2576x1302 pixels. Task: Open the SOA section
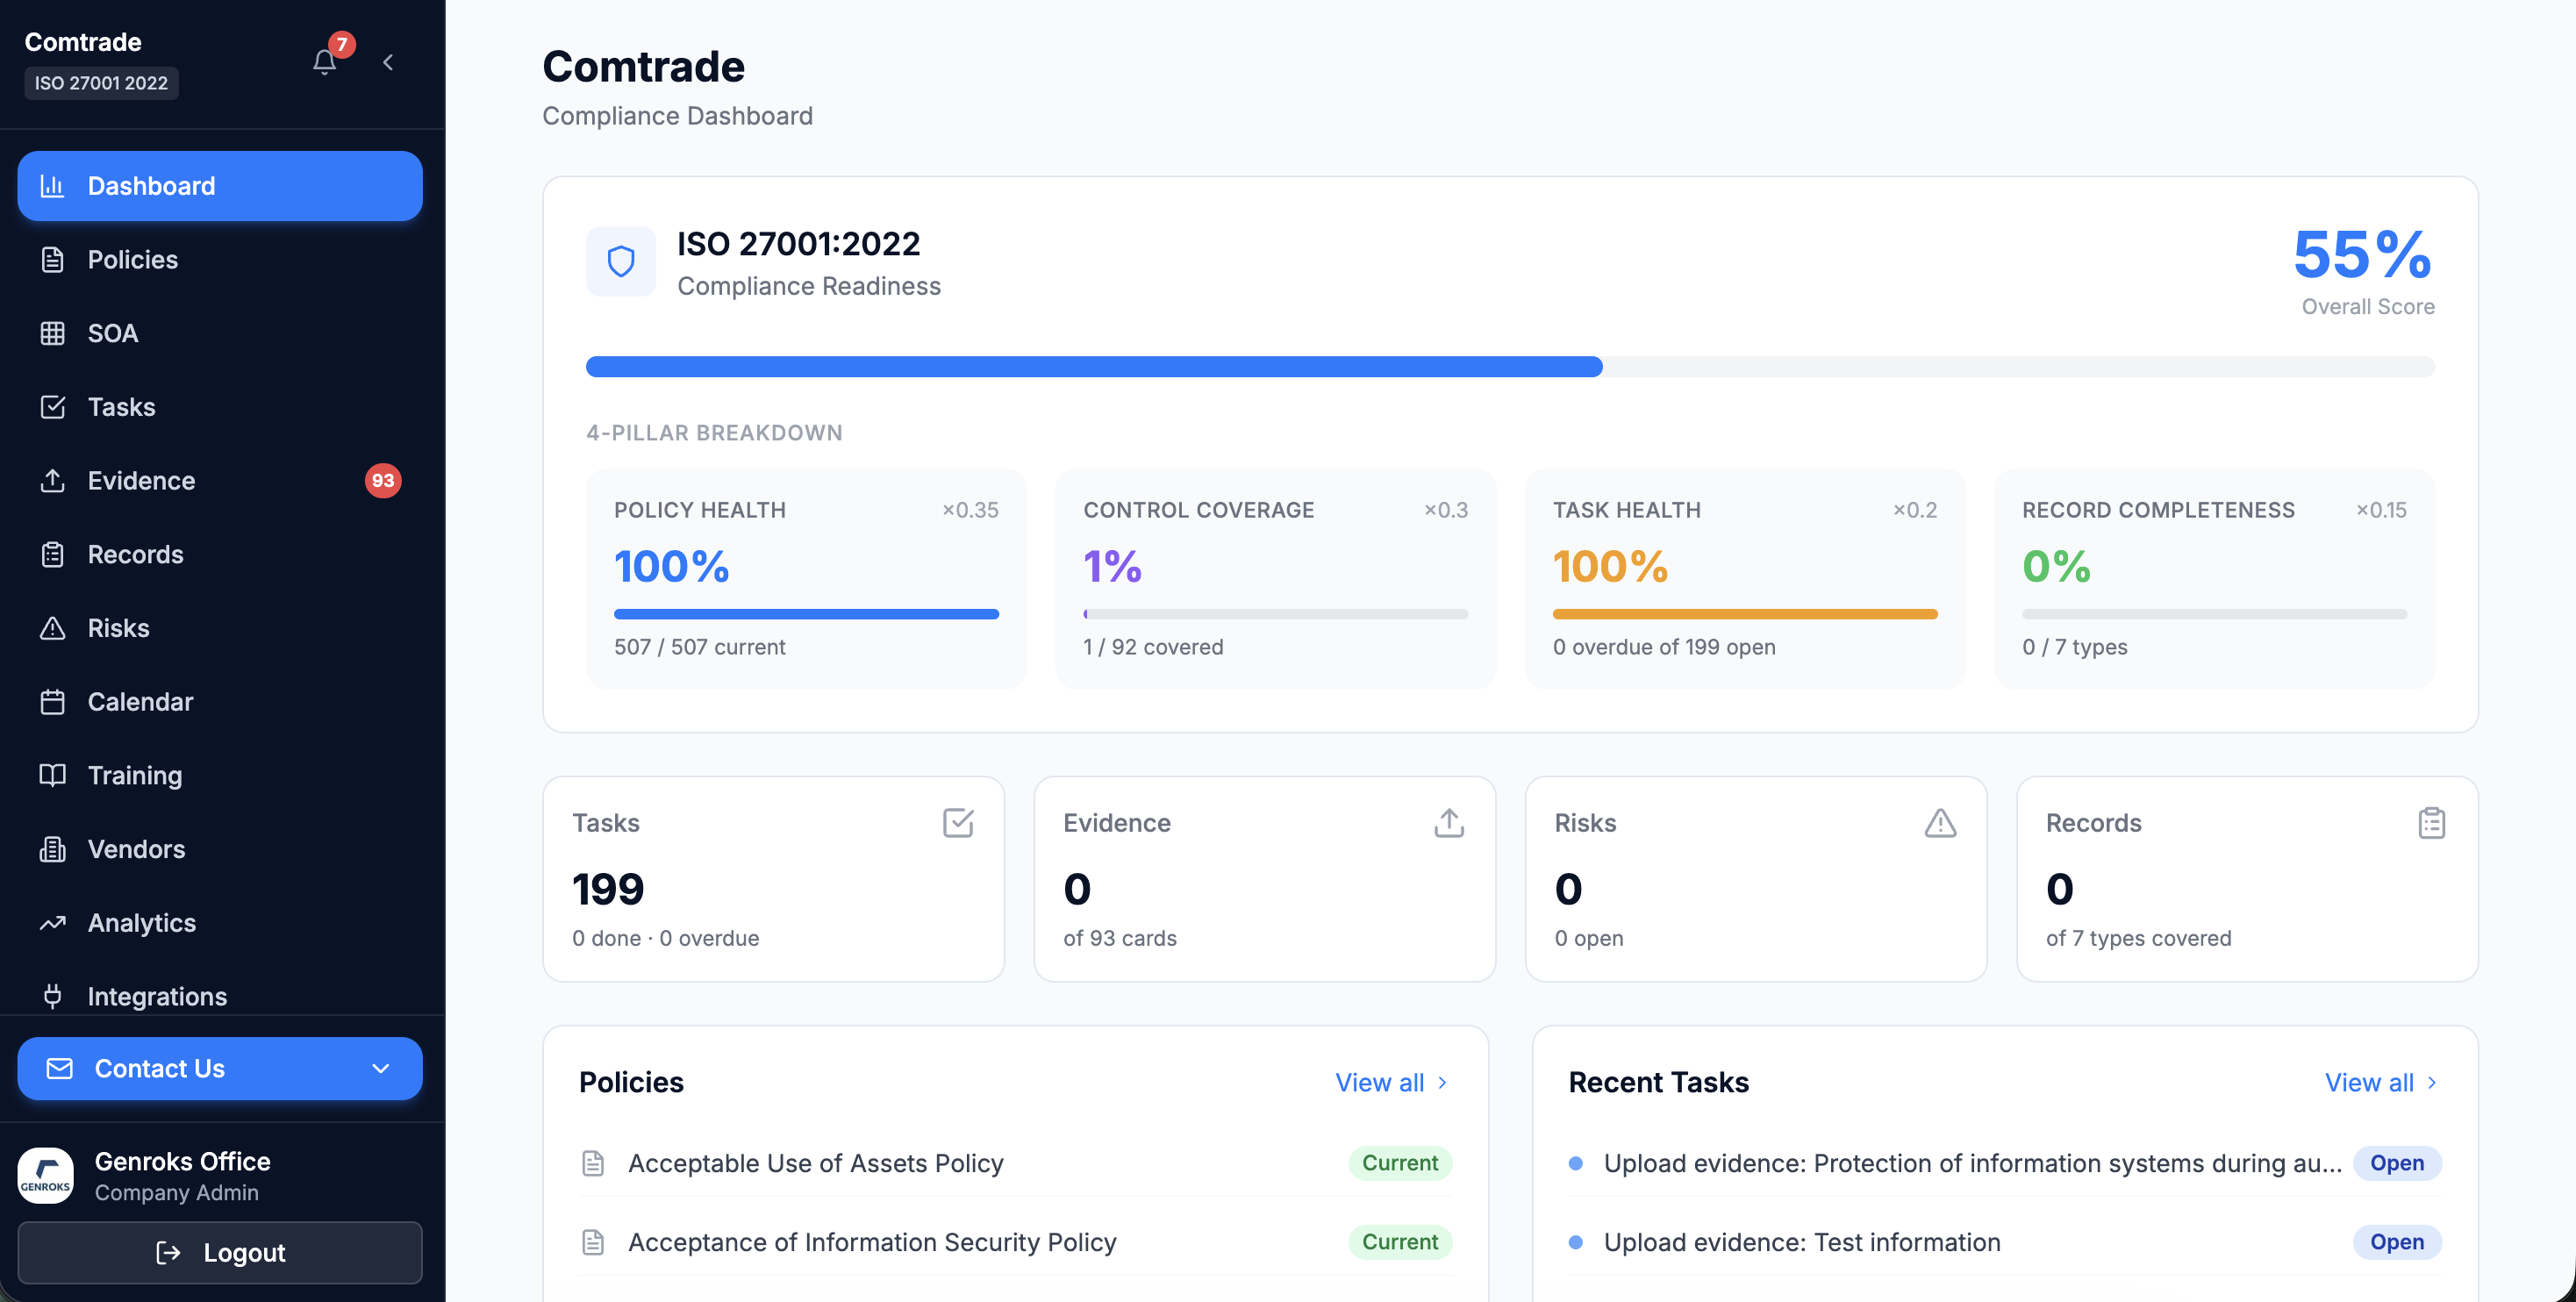pos(220,333)
